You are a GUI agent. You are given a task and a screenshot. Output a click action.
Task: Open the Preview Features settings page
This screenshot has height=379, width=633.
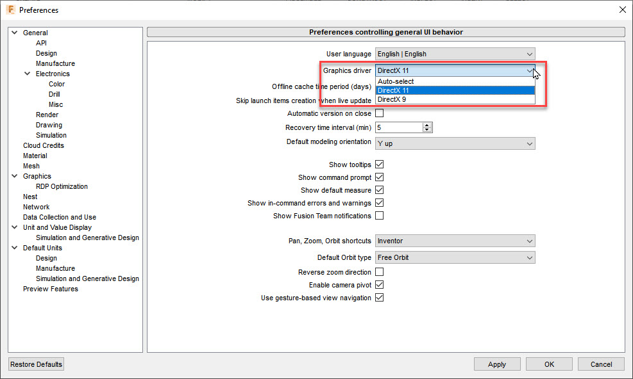tap(50, 289)
